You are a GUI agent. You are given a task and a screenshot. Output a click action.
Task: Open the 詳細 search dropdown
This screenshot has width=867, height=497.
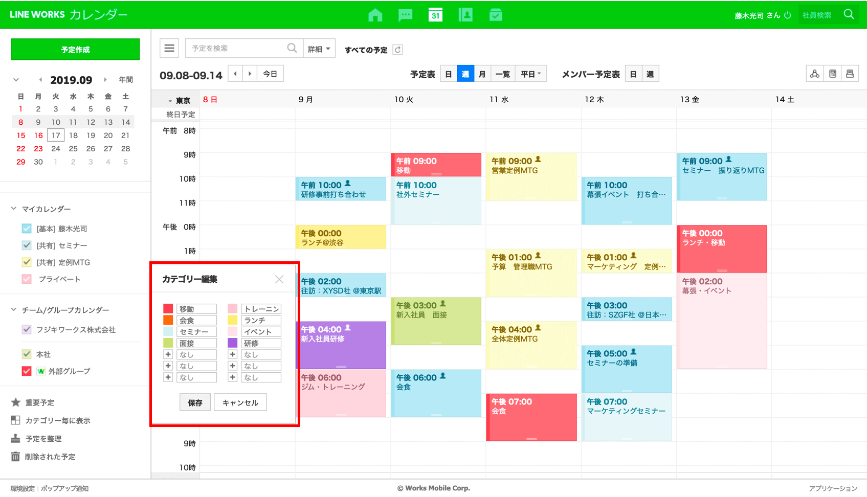(x=319, y=49)
